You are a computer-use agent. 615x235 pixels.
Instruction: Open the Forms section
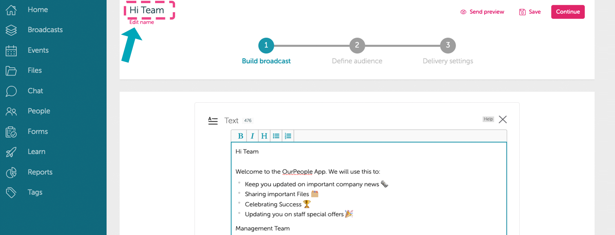pyautogui.click(x=38, y=132)
